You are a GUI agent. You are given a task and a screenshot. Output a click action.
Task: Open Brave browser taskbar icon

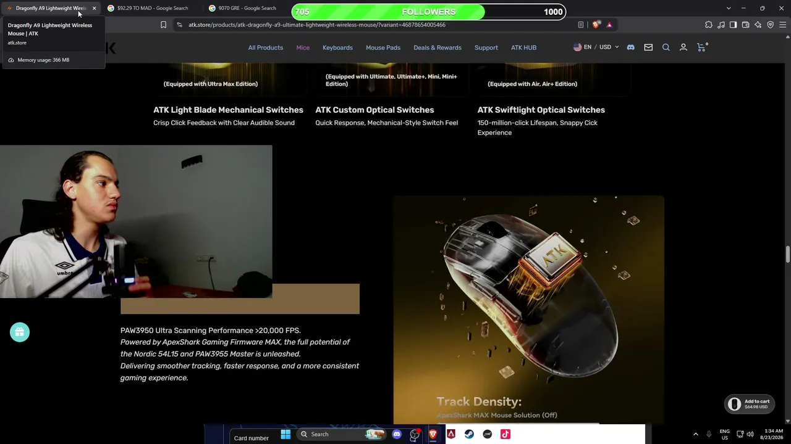(433, 434)
